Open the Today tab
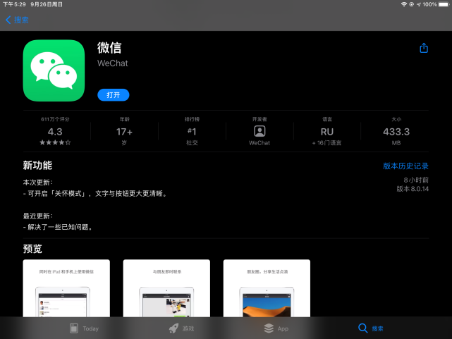 pyautogui.click(x=84, y=328)
